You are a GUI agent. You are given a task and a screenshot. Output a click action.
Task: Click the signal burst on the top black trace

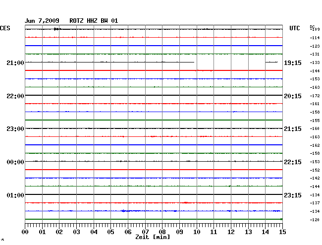coord(56,29)
